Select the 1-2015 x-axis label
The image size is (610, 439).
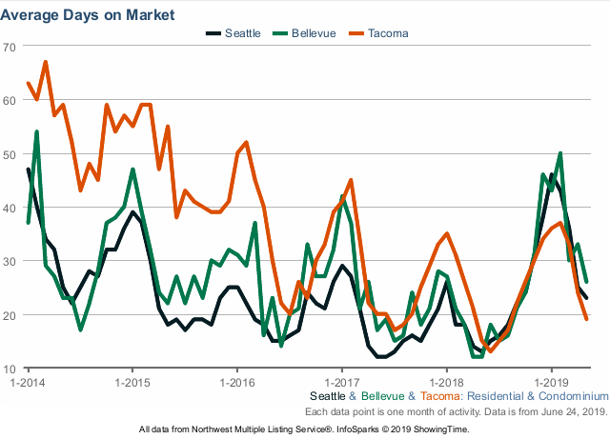(x=132, y=381)
